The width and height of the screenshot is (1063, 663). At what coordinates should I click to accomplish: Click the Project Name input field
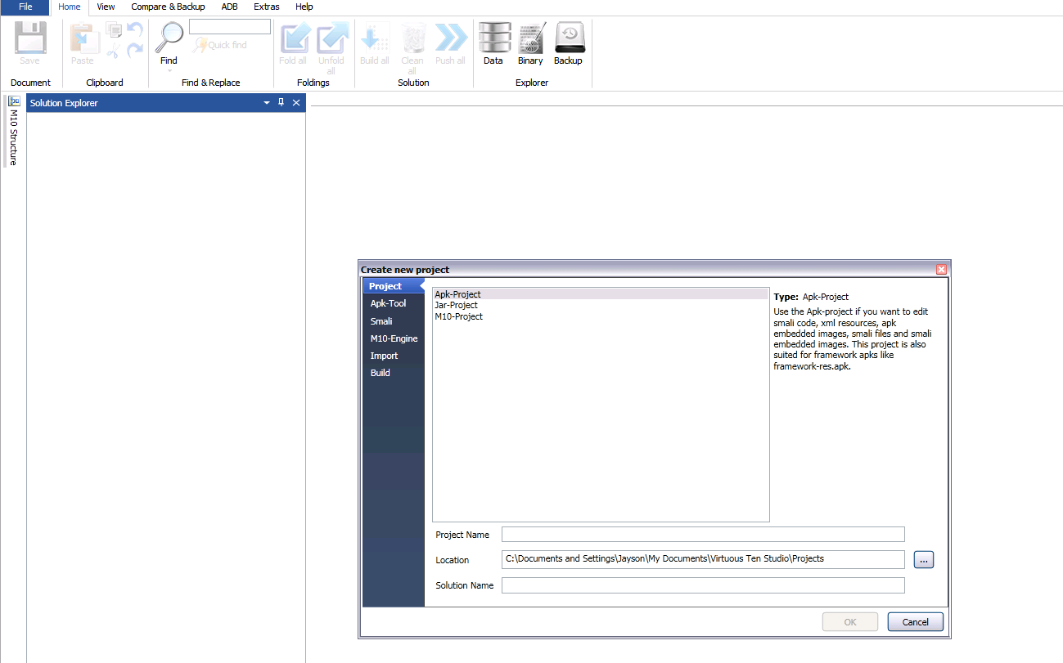pyautogui.click(x=703, y=535)
